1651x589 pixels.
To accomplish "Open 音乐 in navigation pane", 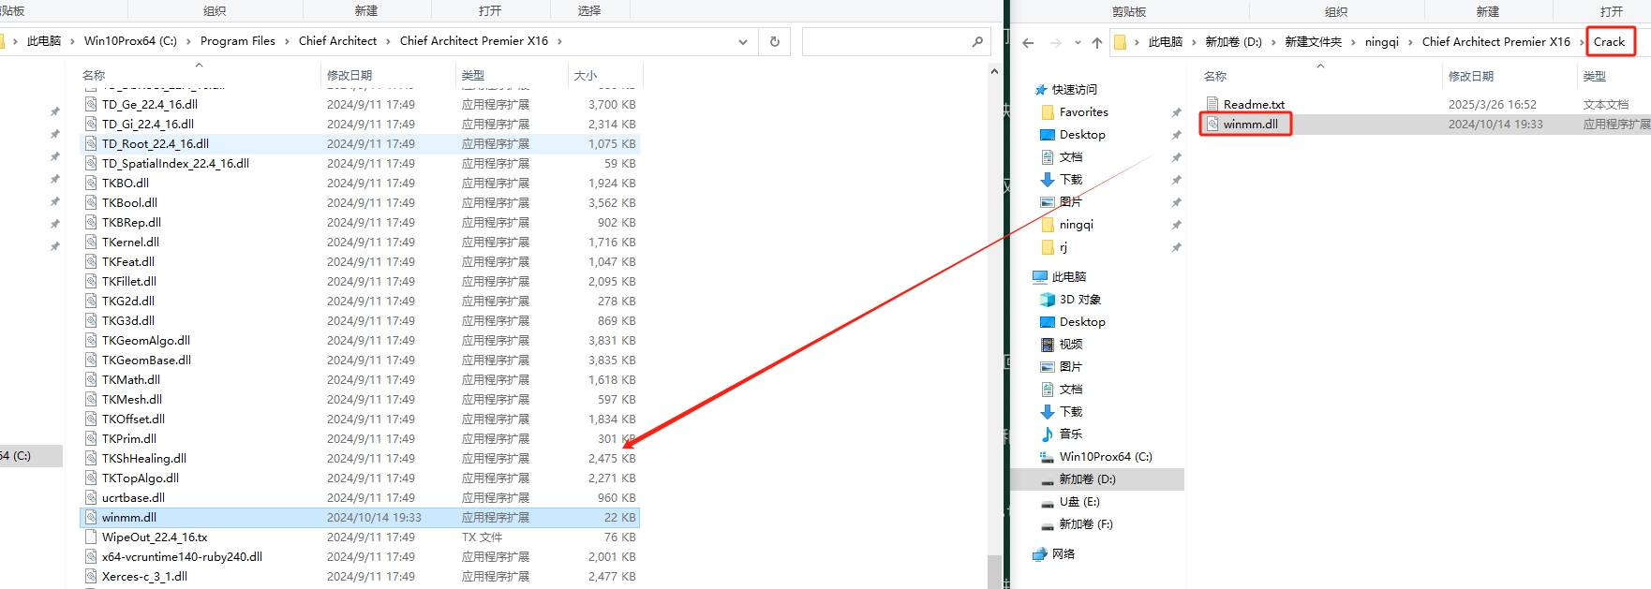I will (x=1062, y=434).
